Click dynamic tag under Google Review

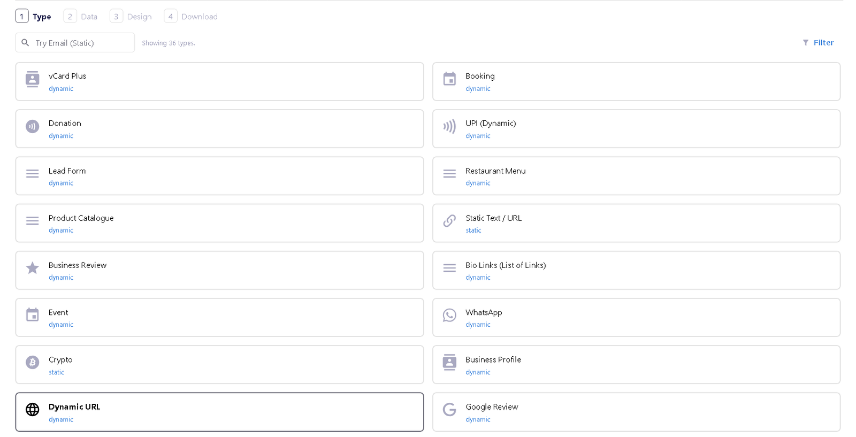pos(478,419)
